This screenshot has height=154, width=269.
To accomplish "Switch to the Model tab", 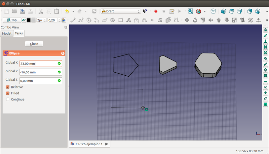I will click(7, 33).
